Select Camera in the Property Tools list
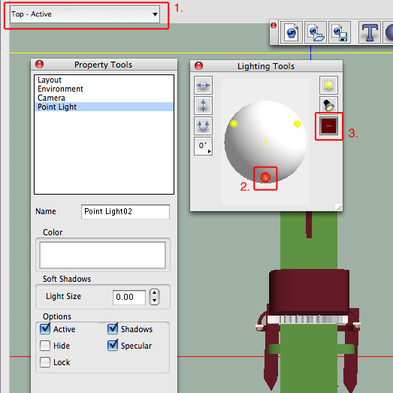 (51, 98)
